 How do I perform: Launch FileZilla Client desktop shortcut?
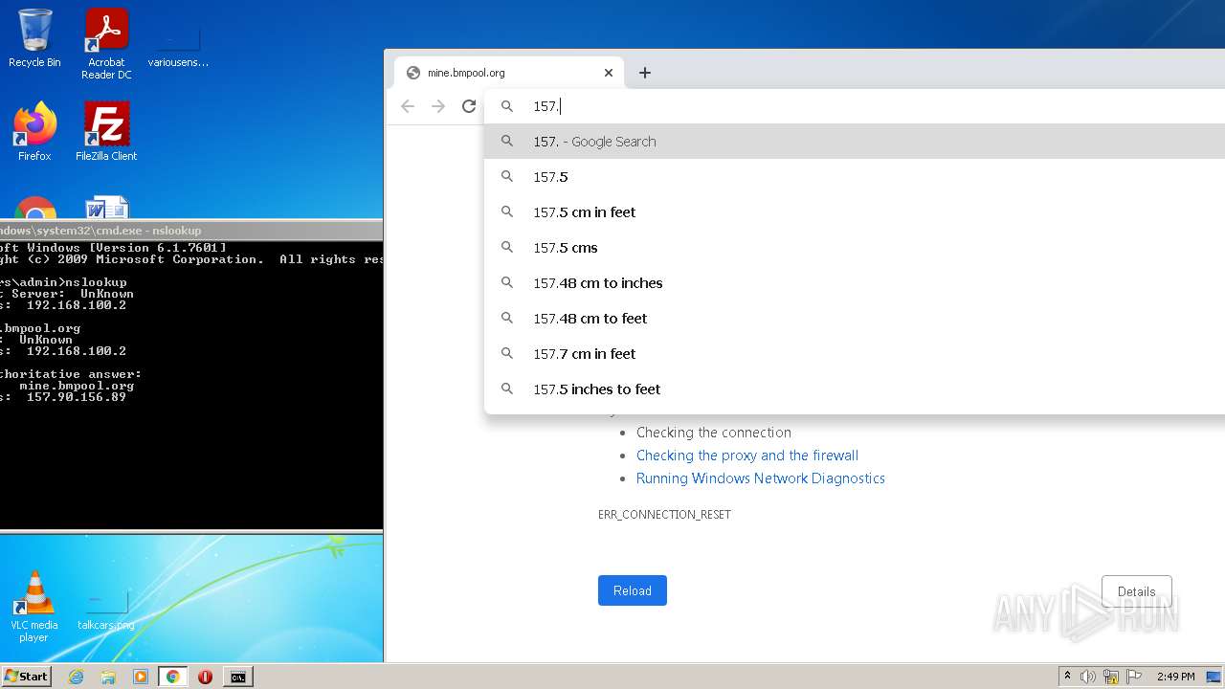pyautogui.click(x=106, y=132)
